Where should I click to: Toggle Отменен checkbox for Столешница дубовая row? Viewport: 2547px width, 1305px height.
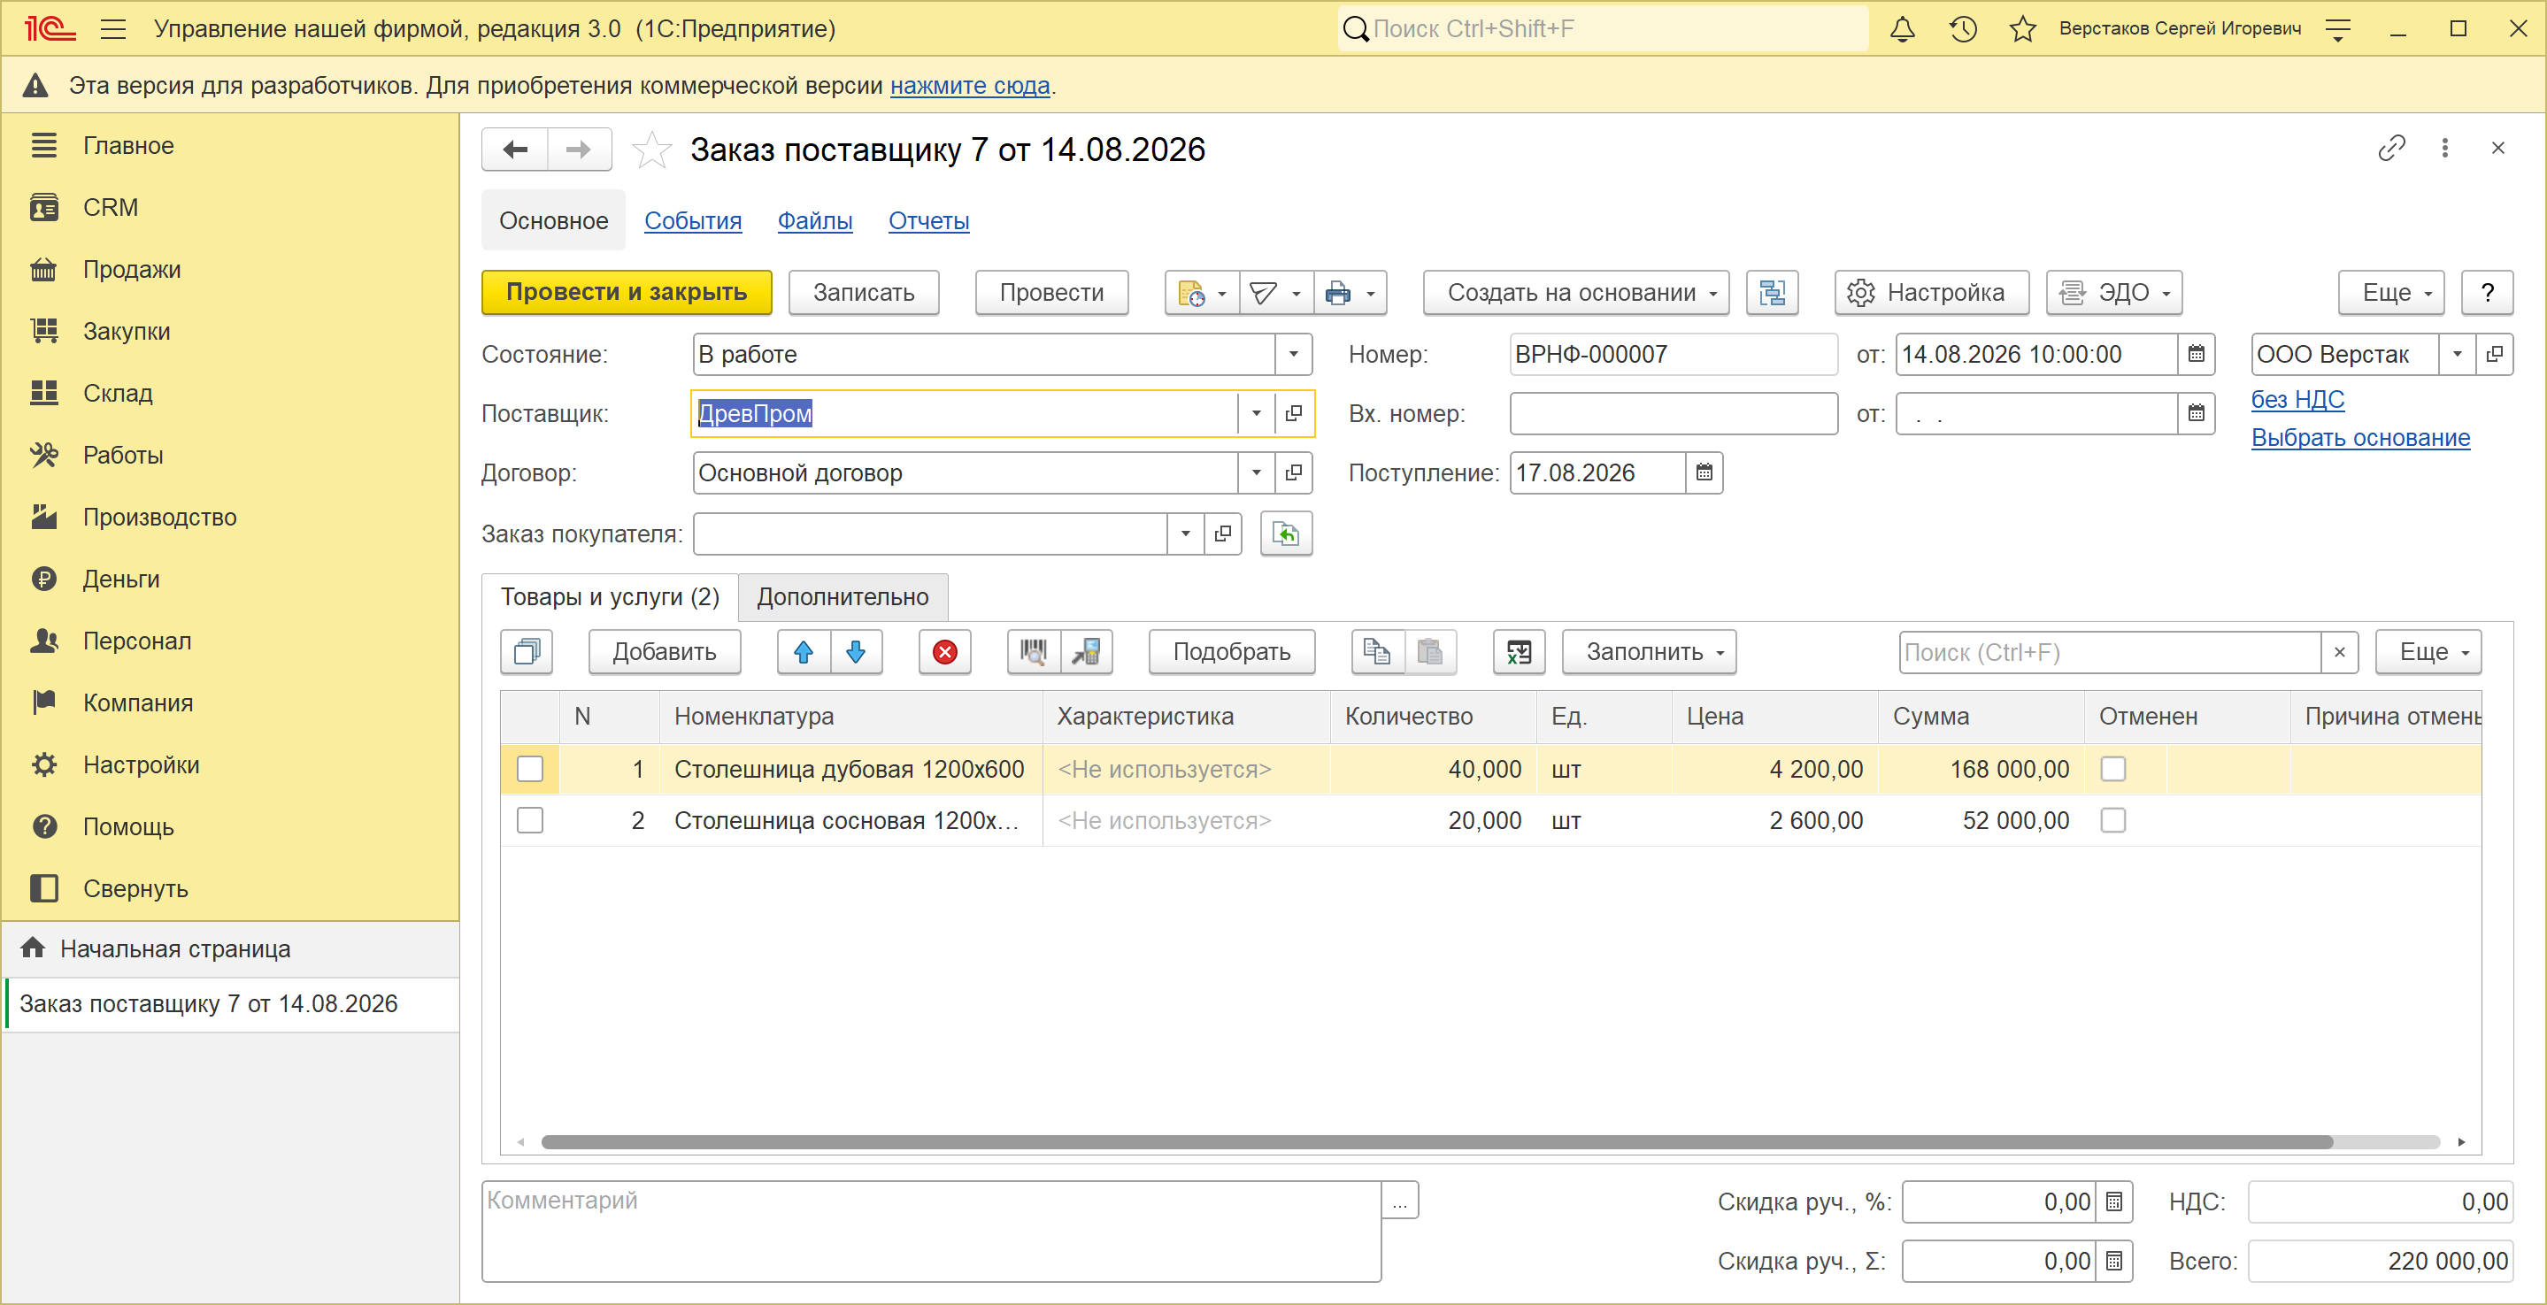[2113, 769]
